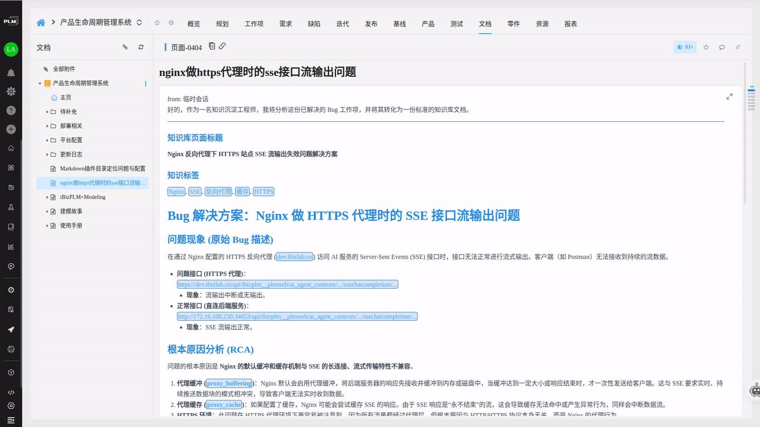Switch to the 缺陷 tab
The image size is (760, 427).
point(314,23)
